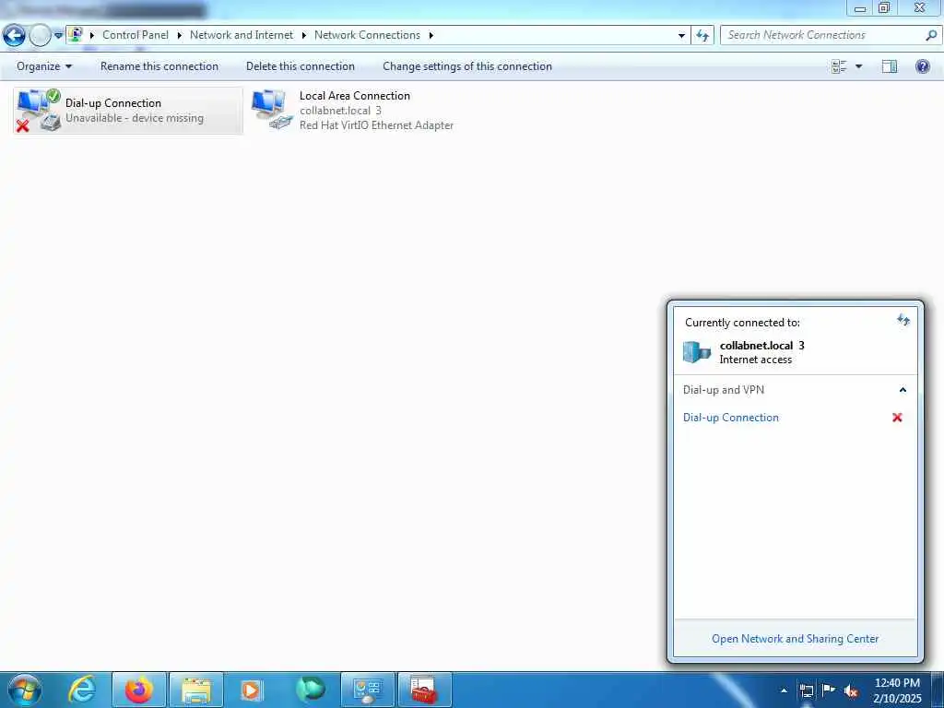Expand arrow after Control Panel breadcrumb
This screenshot has height=708, width=944.
(x=180, y=36)
